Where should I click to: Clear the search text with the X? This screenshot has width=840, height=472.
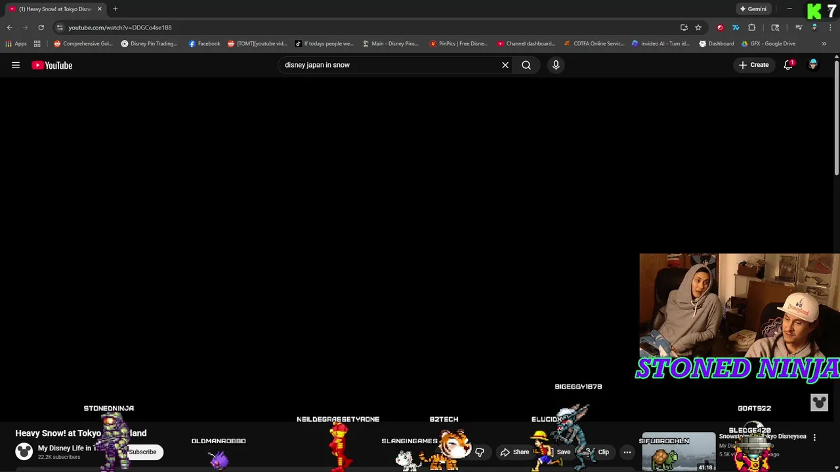coord(505,65)
